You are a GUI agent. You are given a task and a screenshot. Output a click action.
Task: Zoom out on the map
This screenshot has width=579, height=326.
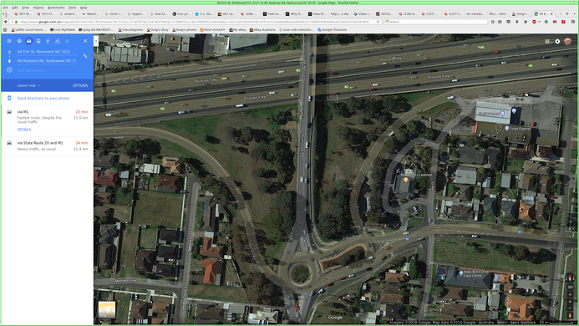(x=570, y=308)
